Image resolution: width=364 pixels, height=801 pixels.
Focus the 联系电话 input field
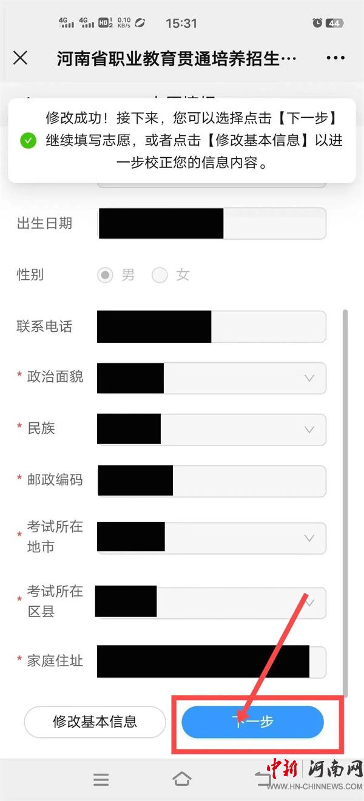pyautogui.click(x=268, y=326)
